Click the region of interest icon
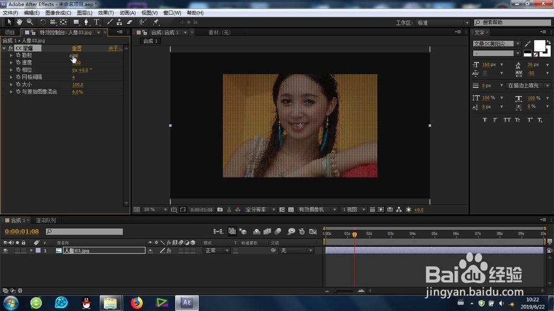The height and width of the screenshot is (311, 554). (282, 210)
